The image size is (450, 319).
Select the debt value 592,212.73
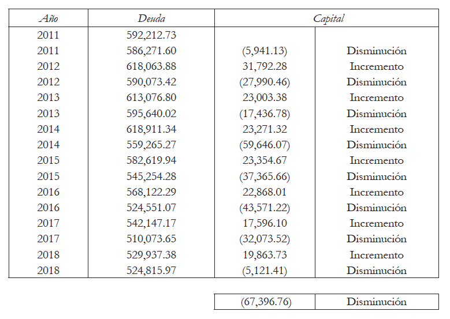(x=151, y=35)
